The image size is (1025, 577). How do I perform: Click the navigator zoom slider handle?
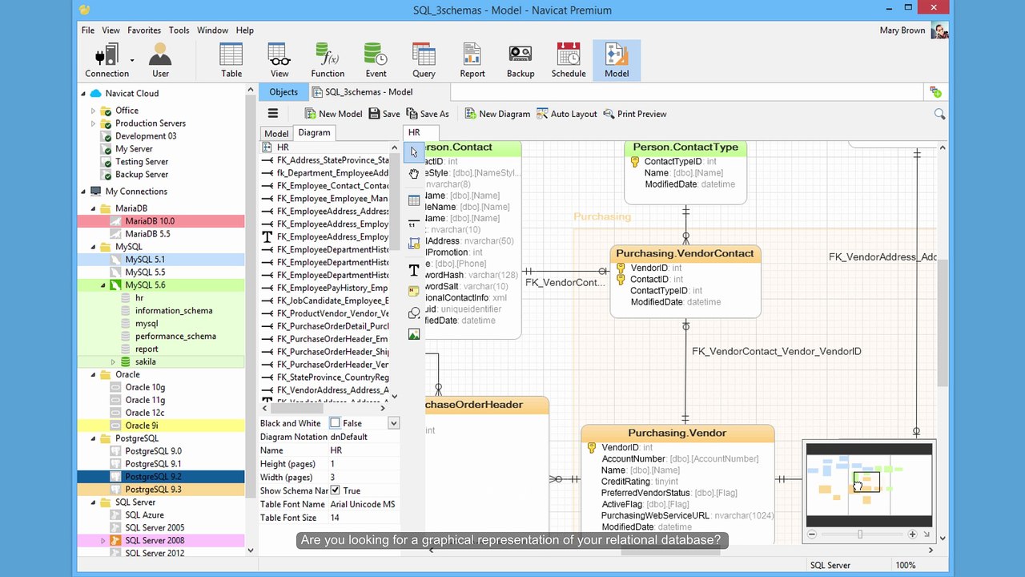860,534
